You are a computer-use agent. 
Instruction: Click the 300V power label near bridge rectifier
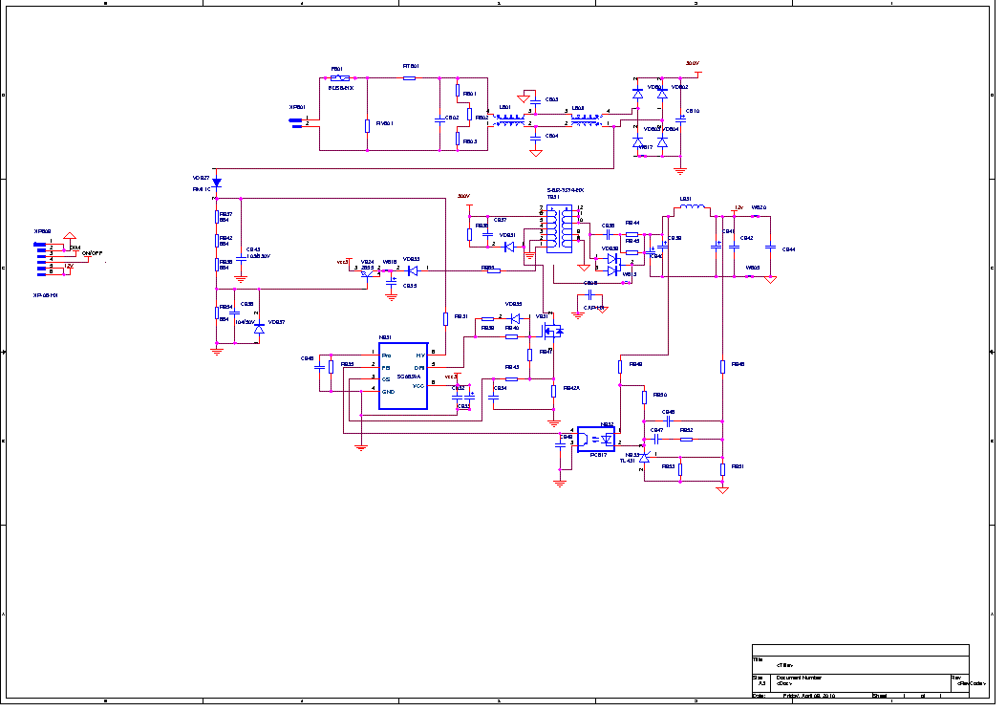(693, 63)
